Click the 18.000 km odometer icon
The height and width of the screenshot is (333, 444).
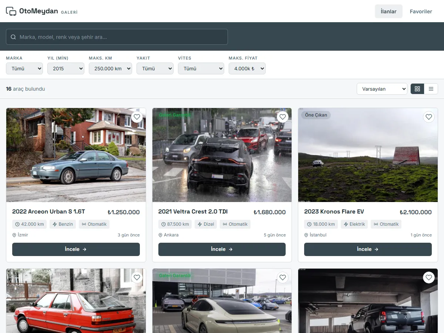309,224
